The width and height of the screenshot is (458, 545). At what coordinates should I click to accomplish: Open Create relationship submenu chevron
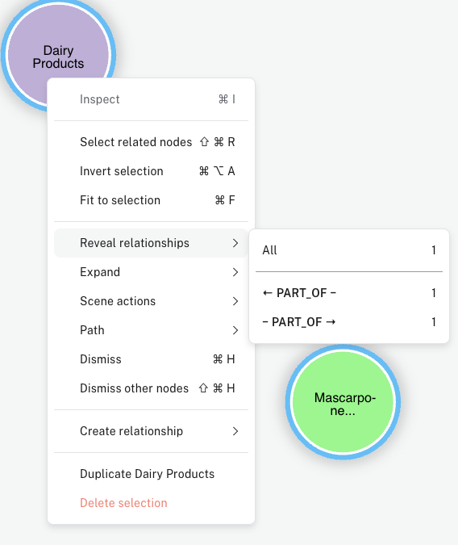pyautogui.click(x=235, y=431)
